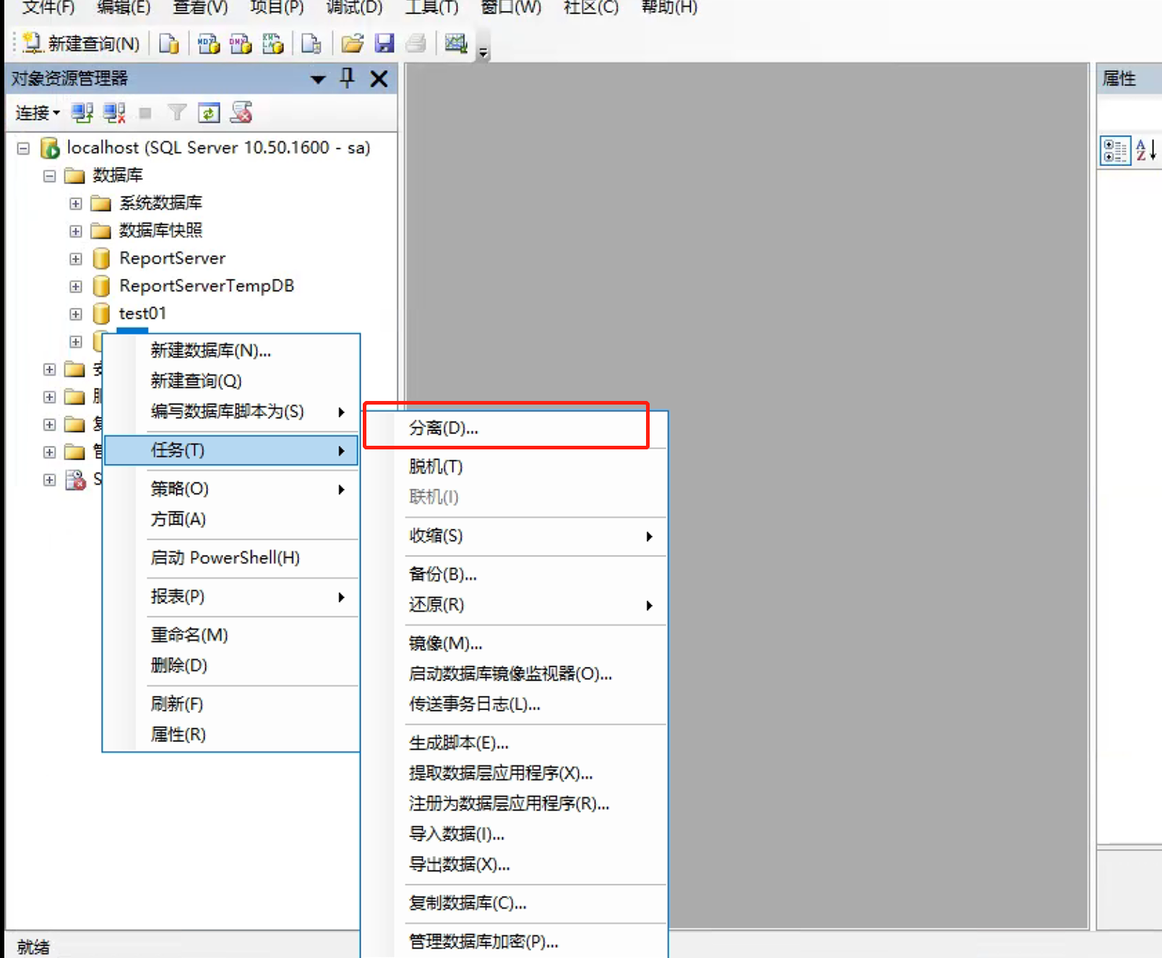
Task: Expand the 数据库快照 folder
Action: pyautogui.click(x=76, y=231)
